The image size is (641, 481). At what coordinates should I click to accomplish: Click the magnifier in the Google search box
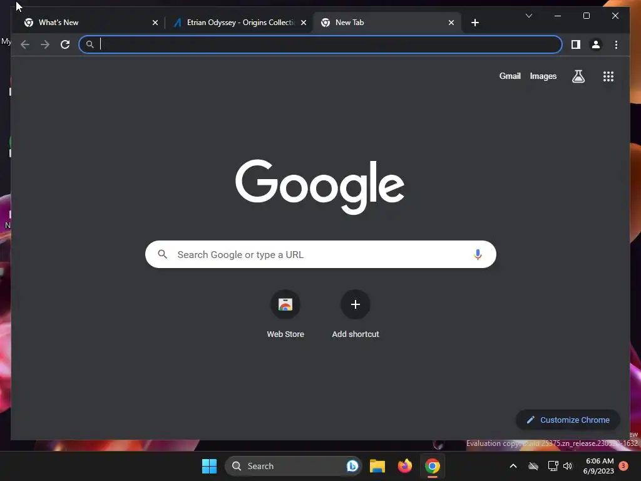(162, 254)
